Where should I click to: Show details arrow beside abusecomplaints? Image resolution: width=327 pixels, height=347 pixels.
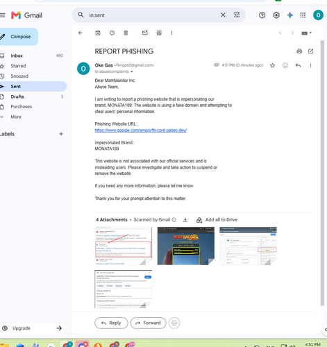tap(132, 71)
